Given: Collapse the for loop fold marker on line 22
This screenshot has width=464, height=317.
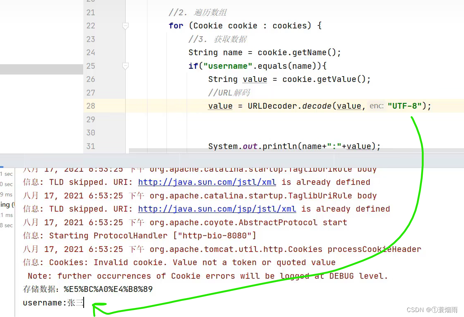Looking at the screenshot, I should point(125,26).
